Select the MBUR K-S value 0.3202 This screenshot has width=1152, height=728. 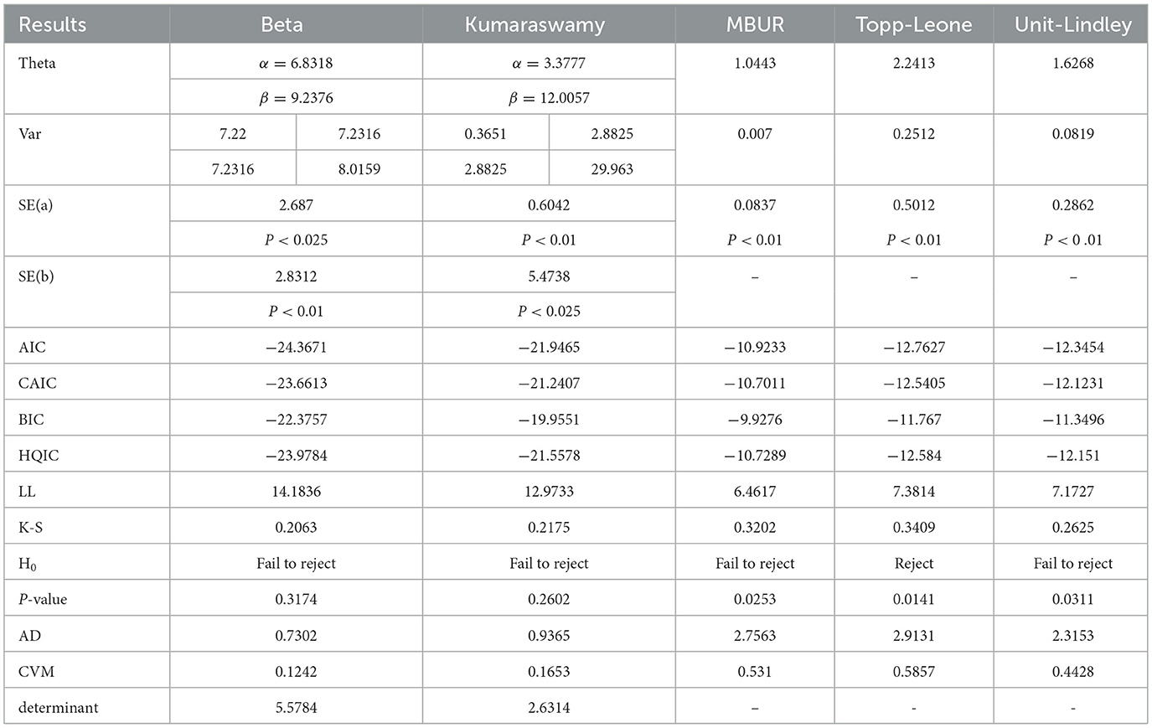(755, 528)
